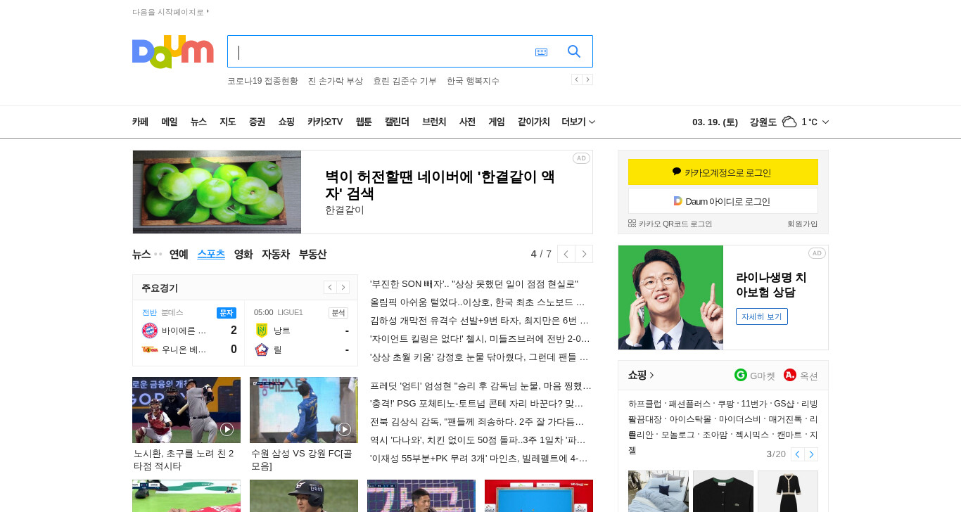Open the 사전 menu item

pos(468,122)
